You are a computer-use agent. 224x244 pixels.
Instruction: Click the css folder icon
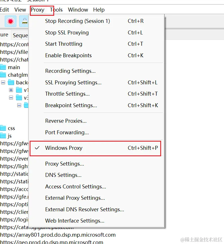point(3,128)
